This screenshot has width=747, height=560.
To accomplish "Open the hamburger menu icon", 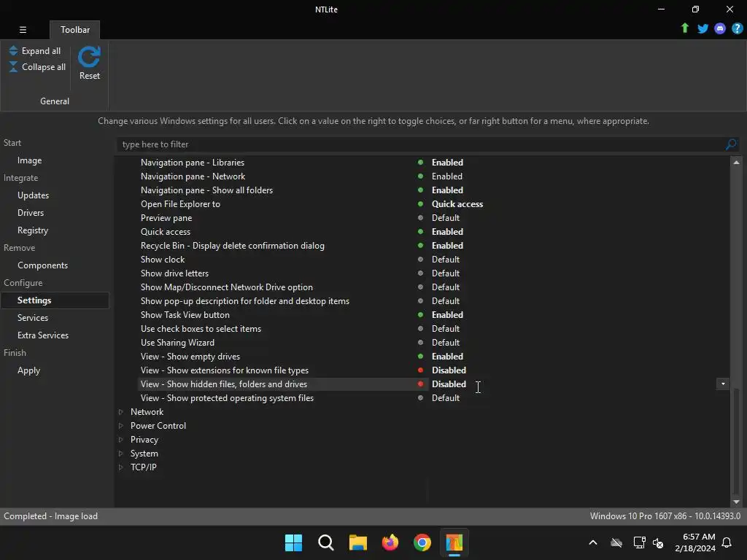I will click(x=23, y=29).
